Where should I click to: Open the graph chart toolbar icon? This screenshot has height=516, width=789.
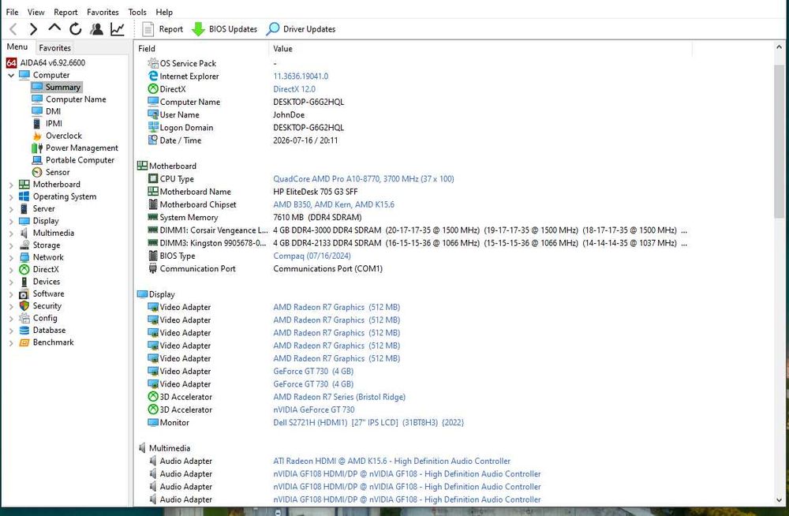(118, 29)
